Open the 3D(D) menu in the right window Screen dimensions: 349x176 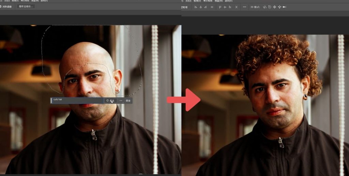click(188, 1)
